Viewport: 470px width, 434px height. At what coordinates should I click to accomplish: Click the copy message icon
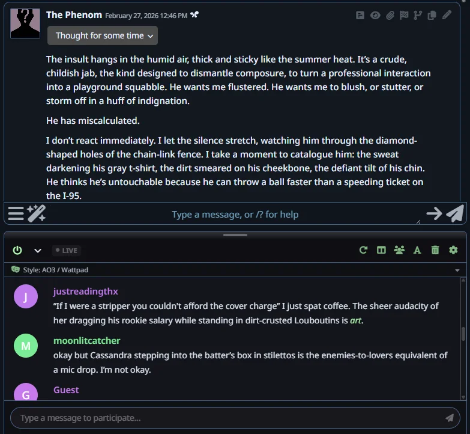coord(432,16)
